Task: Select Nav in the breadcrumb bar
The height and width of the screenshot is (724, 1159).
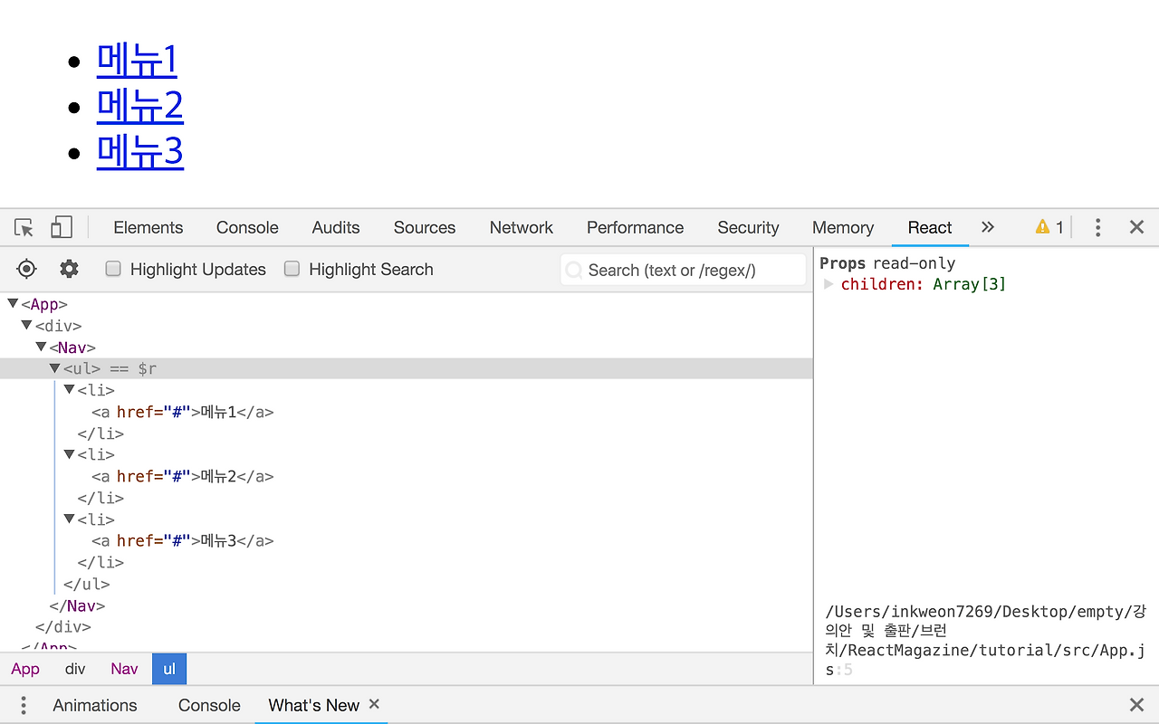Action: click(x=124, y=669)
